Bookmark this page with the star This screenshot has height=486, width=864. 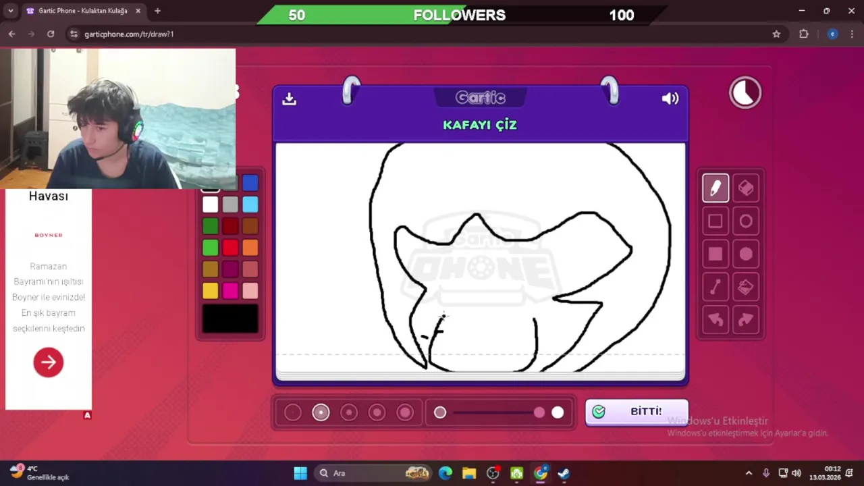click(776, 34)
